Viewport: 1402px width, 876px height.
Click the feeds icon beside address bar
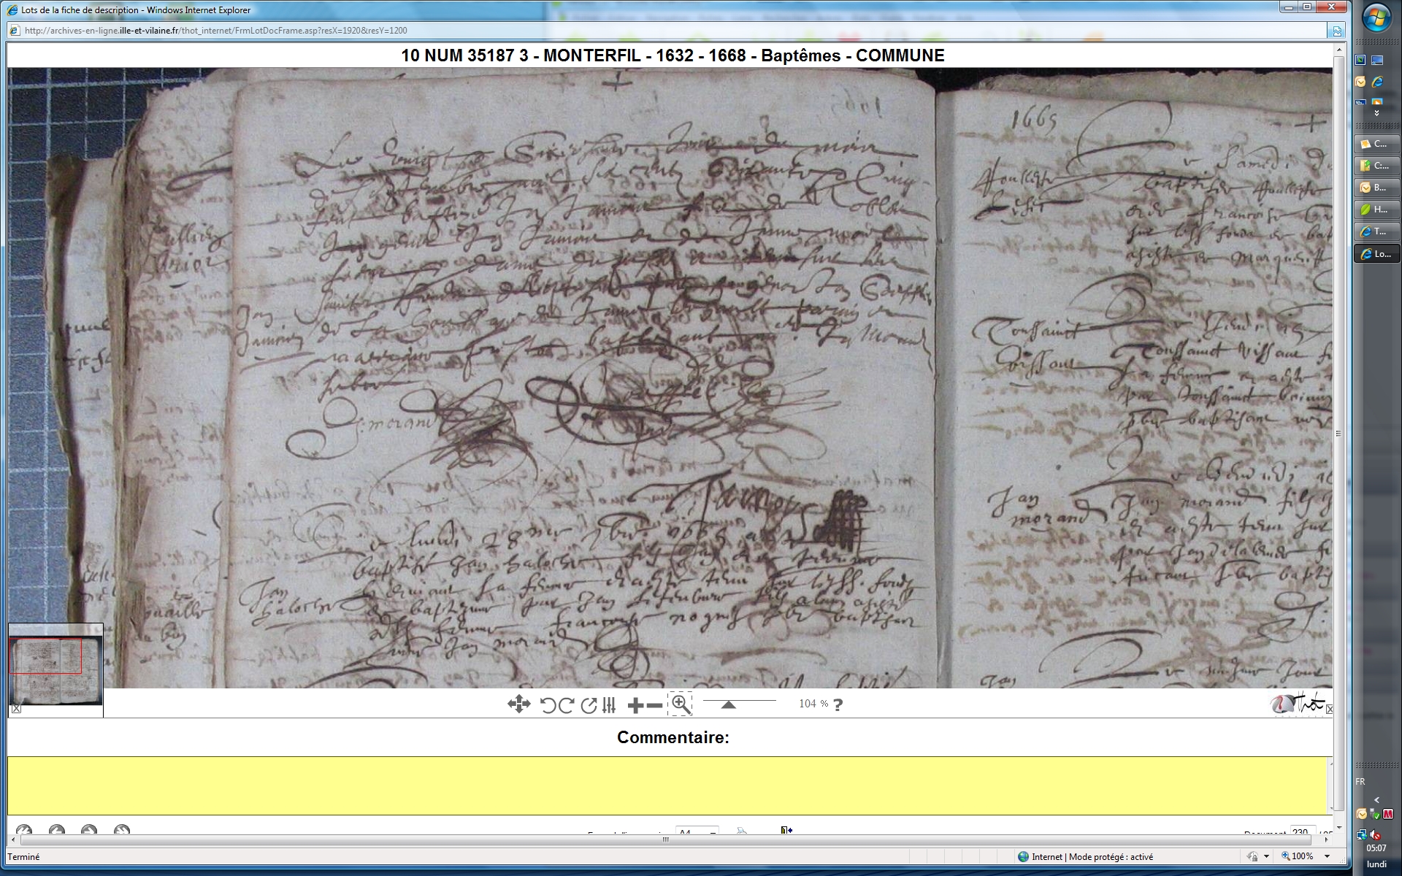pos(1336,31)
